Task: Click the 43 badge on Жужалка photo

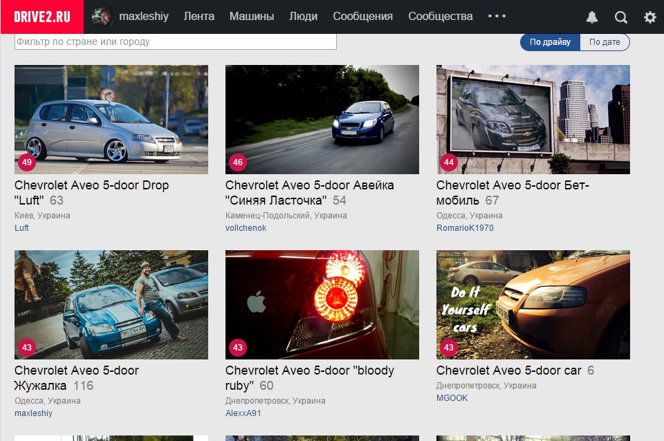Action: (27, 348)
